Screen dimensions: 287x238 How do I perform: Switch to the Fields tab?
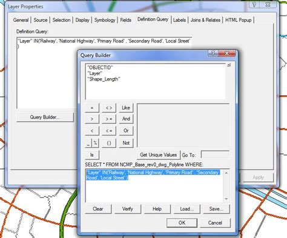pos(125,20)
